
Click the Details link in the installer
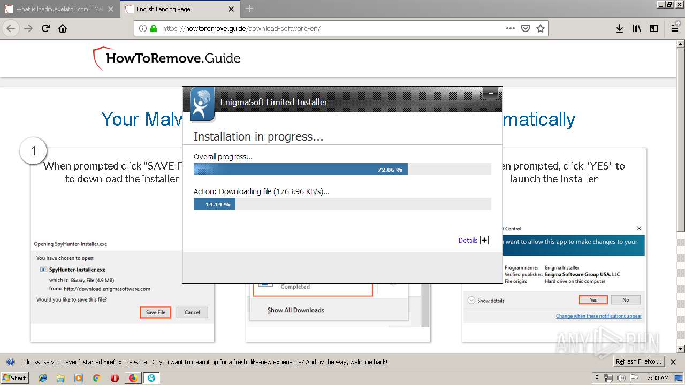pyautogui.click(x=468, y=241)
